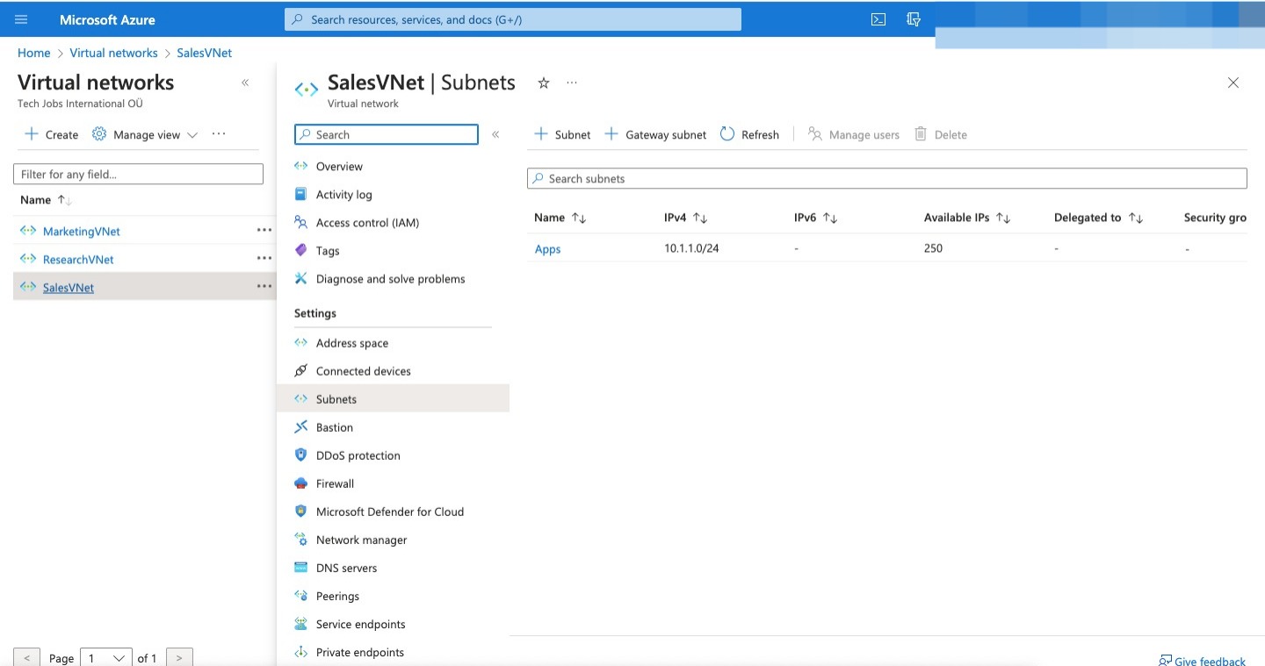Open context menu for MarketingVNet row
This screenshot has width=1265, height=666.
click(264, 231)
